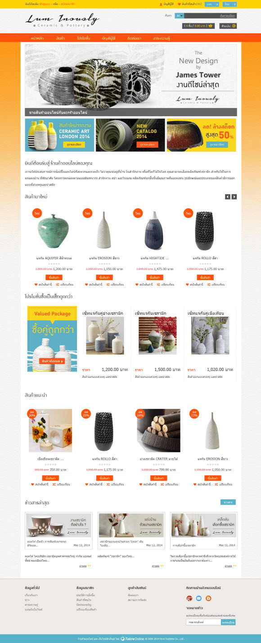The height and width of the screenshot is (643, 261).
Task: Show next new products with right arrow
Action: [x=234, y=197]
